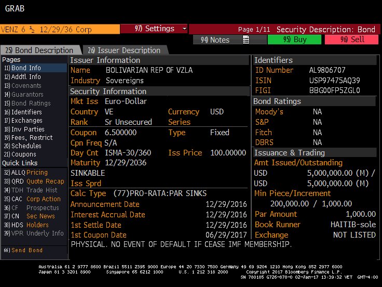Switch to the Issuer Description tab
The height and width of the screenshot is (287, 382).
coord(125,50)
